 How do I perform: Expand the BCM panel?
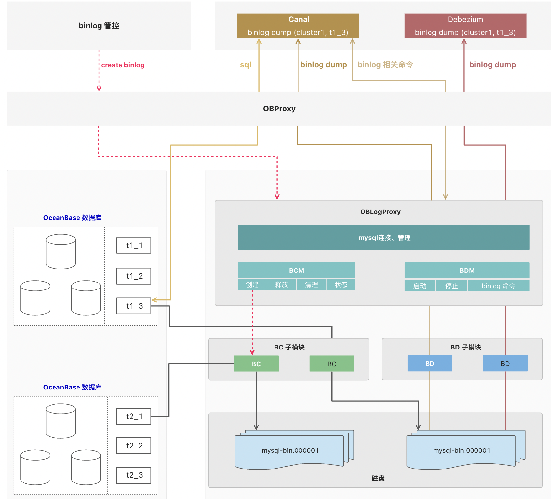(x=296, y=270)
